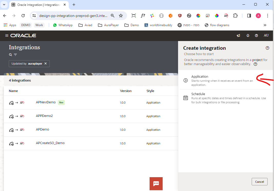The width and height of the screenshot is (274, 191).
Task: Open help icon next to project recommendation
Action: click(x=255, y=64)
